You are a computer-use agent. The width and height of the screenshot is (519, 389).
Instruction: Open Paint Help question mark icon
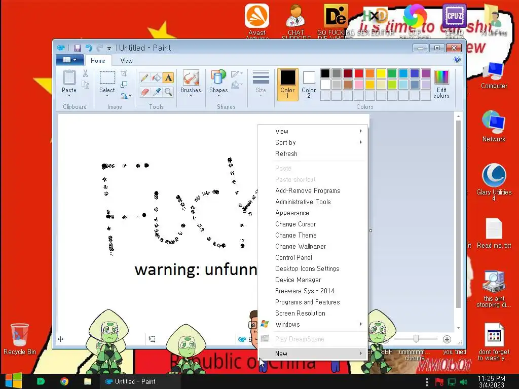[x=457, y=60]
